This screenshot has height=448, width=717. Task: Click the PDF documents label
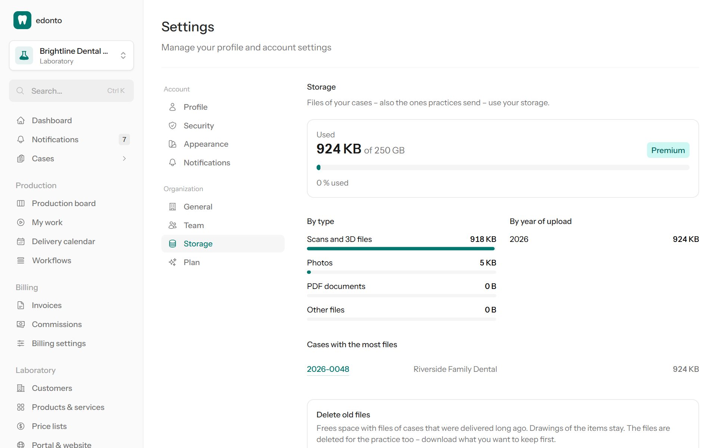coord(336,286)
